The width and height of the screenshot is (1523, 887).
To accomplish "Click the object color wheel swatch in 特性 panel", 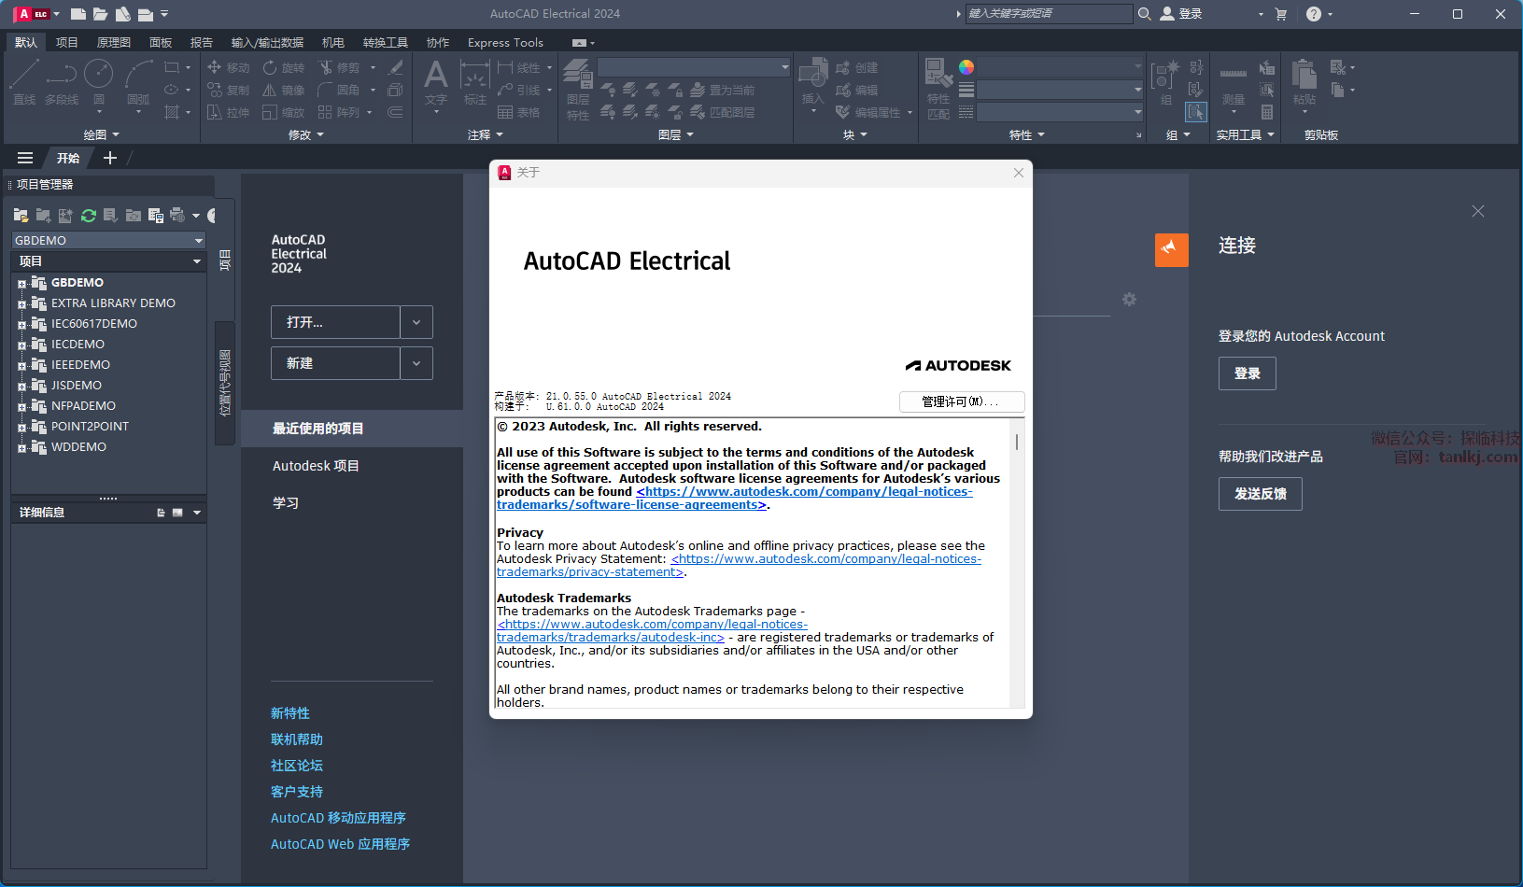I will point(966,67).
